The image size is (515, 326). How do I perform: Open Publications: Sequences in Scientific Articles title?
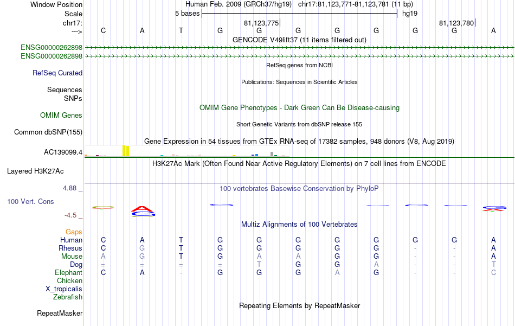(x=299, y=82)
